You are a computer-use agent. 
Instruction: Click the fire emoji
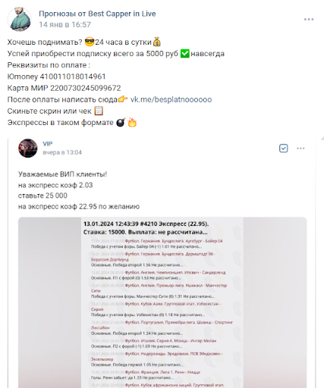[x=132, y=123]
